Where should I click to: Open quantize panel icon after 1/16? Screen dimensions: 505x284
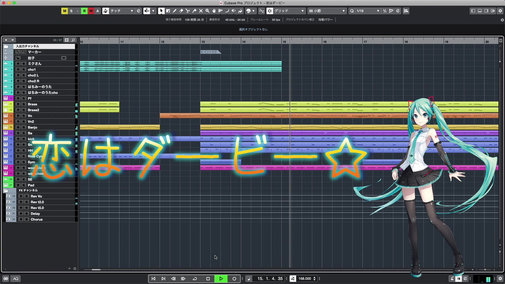398,11
